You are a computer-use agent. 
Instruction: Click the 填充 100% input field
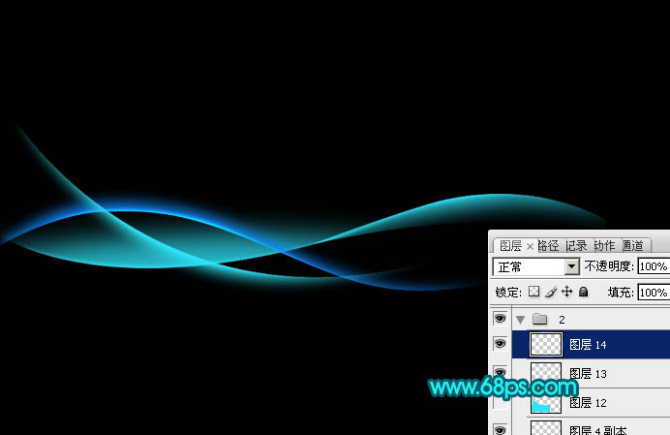click(x=654, y=293)
